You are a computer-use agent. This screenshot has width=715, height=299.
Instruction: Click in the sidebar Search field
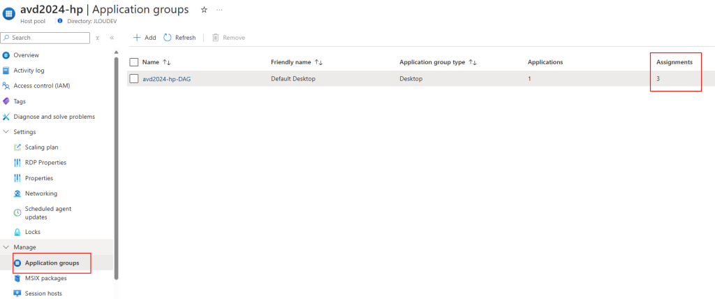[45, 38]
